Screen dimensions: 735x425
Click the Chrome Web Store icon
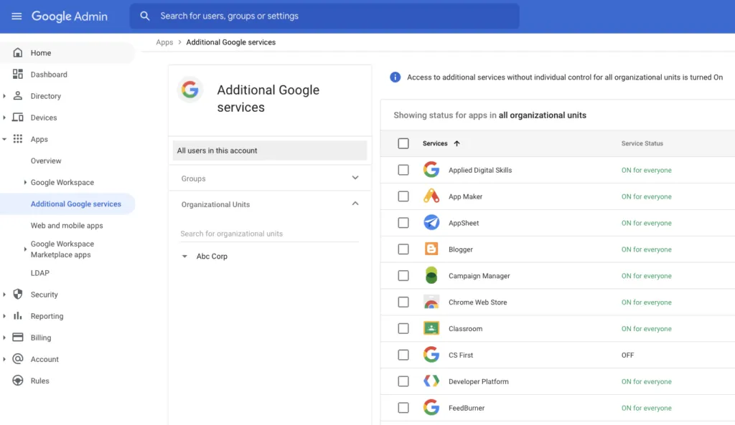click(x=431, y=302)
